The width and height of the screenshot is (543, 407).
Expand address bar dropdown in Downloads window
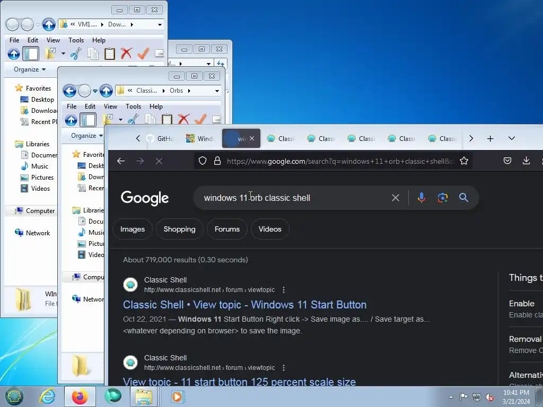point(160,24)
